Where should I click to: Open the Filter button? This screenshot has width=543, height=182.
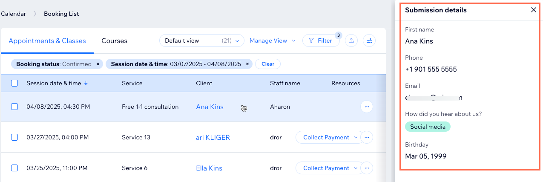(x=321, y=40)
